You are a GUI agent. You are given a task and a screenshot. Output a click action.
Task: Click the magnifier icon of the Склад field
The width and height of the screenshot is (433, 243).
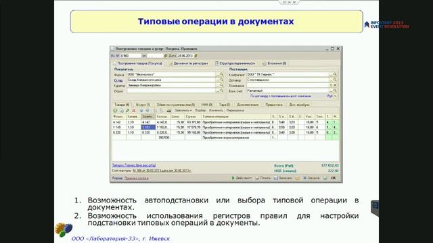[x=221, y=80]
